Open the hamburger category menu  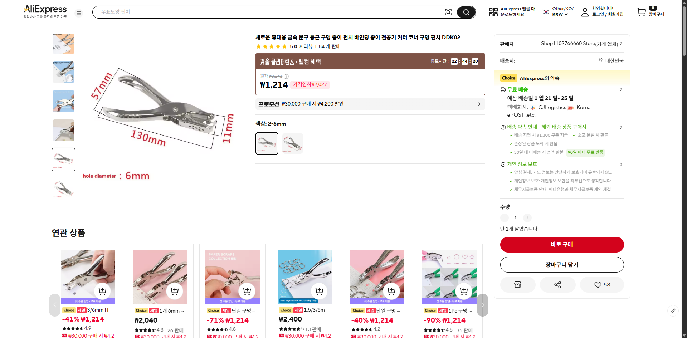point(79,13)
